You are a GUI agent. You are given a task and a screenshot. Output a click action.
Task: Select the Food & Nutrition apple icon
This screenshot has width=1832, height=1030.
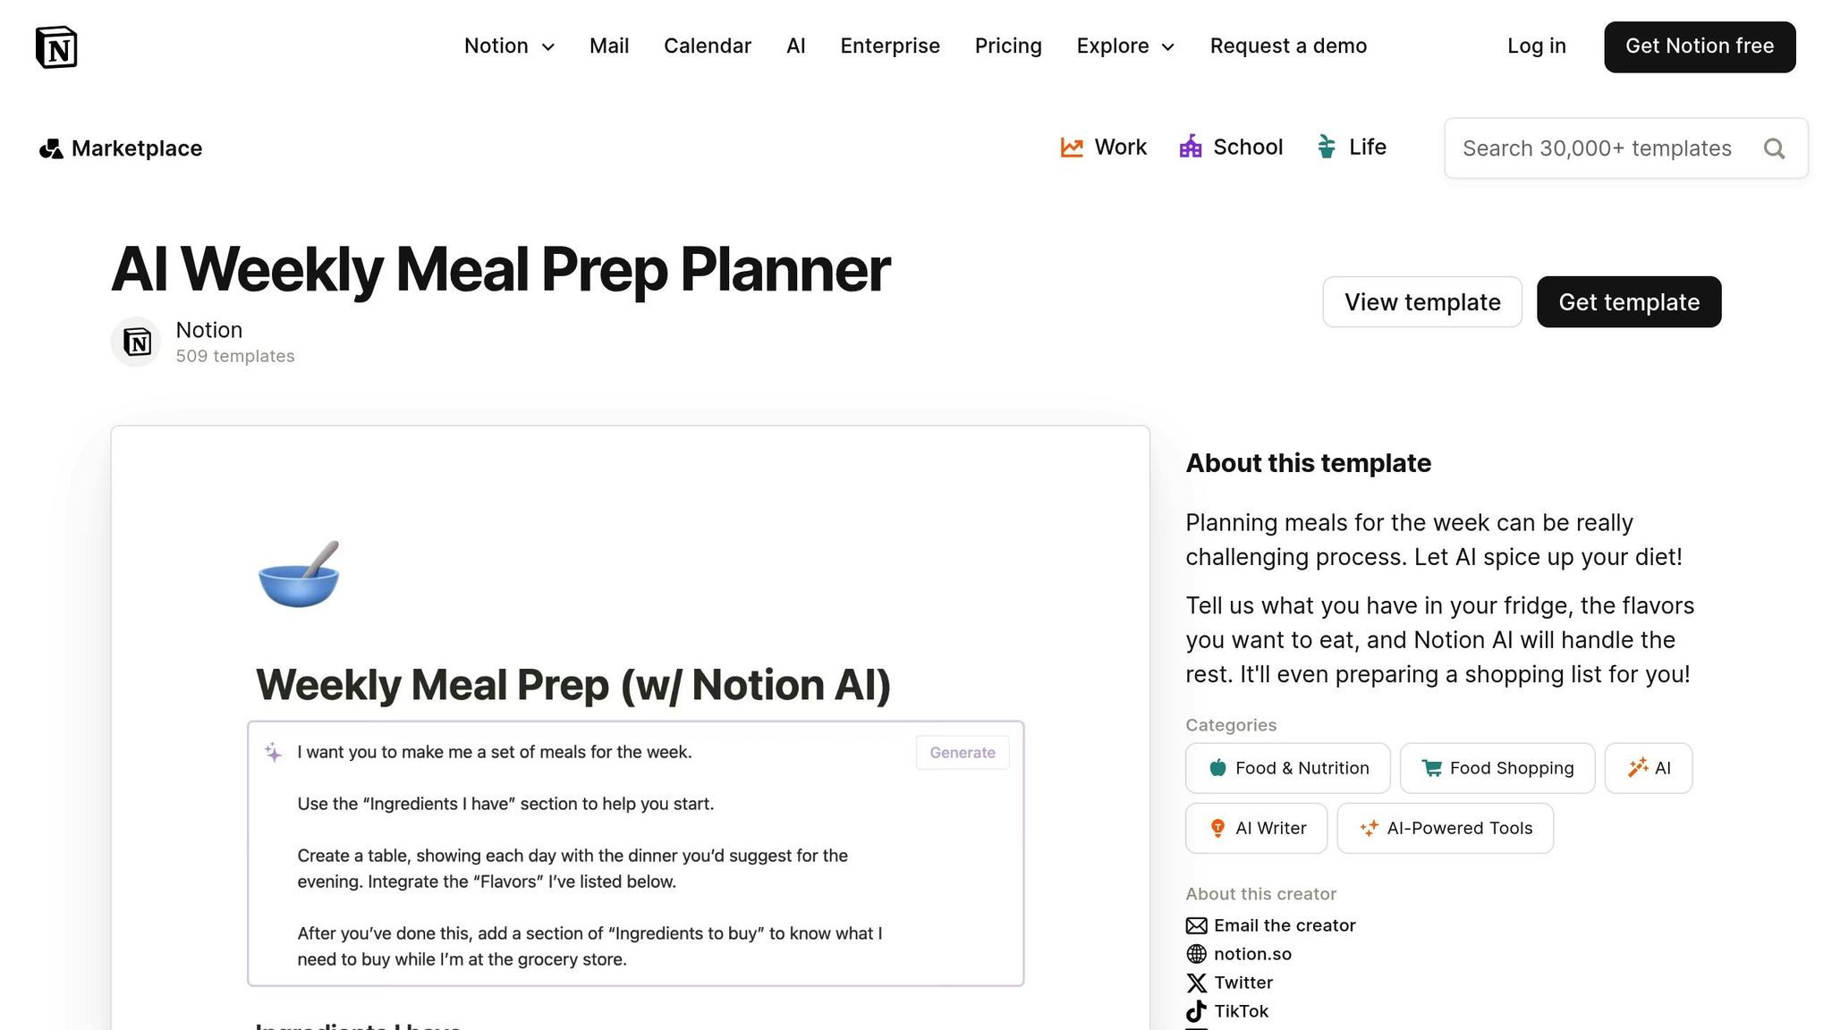pyautogui.click(x=1217, y=767)
